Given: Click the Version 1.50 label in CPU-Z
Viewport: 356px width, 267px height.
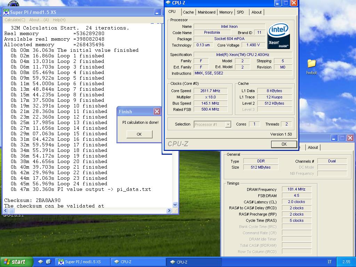Looking at the screenshot, I should pos(281,134).
